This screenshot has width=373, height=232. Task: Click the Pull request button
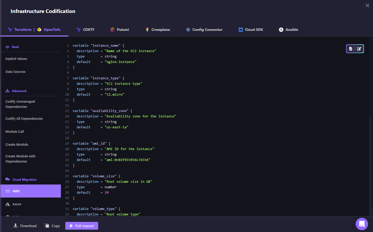[x=82, y=226]
